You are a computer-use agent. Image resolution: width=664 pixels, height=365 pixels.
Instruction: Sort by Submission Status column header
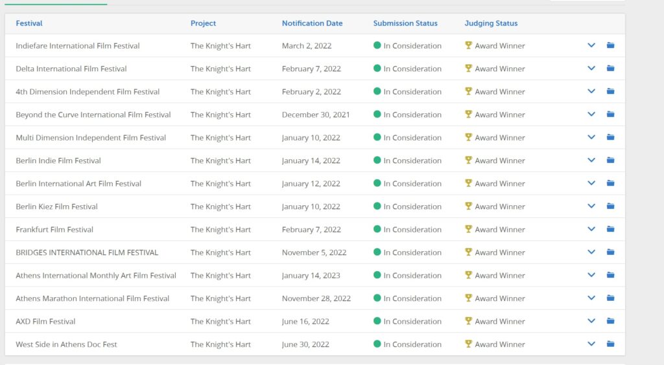405,23
